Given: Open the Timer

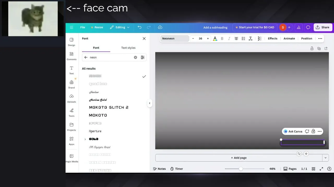Looking at the screenshot, I should click(x=177, y=169).
